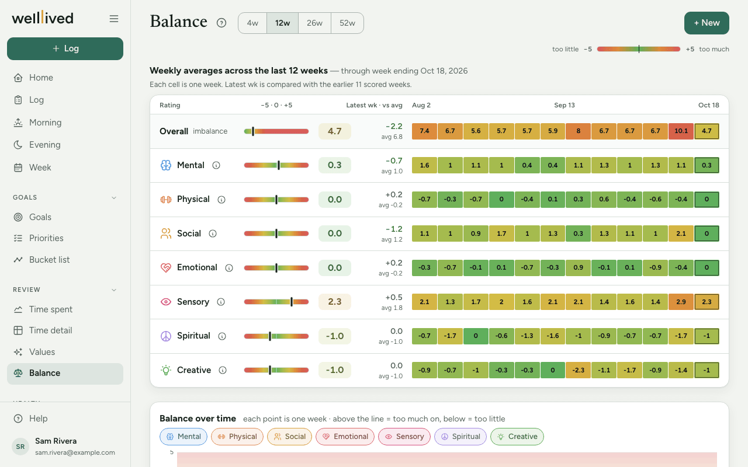The image size is (748, 467).
Task: Toggle Spiritual series chip in chart
Action: [460, 437]
